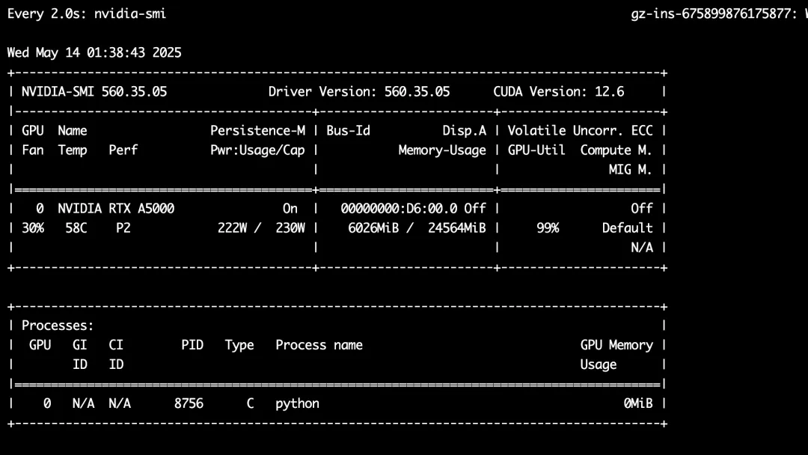The height and width of the screenshot is (455, 808).
Task: Click the Persistence-M value On
Action: tap(290, 209)
